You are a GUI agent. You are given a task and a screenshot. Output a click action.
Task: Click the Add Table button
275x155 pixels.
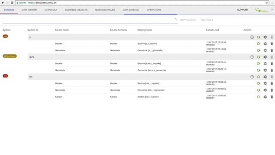coord(207,20)
